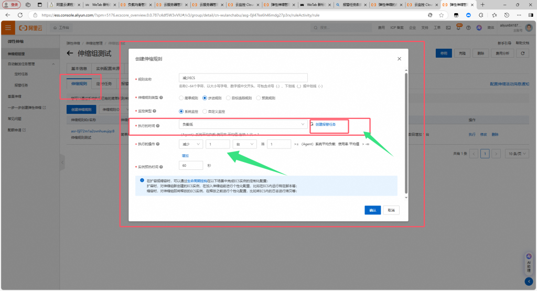Open the 负载低 alarm task dropdown
537x291 pixels.
pos(242,125)
